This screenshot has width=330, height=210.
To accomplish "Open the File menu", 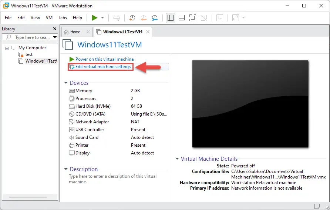I will point(8,18).
